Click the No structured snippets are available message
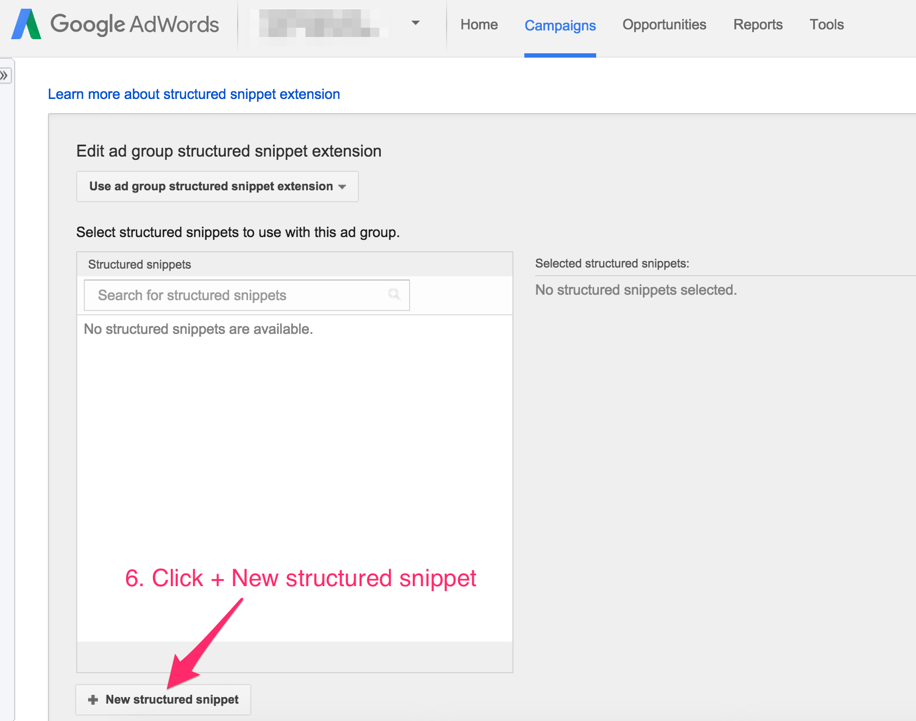The image size is (916, 721). click(199, 329)
